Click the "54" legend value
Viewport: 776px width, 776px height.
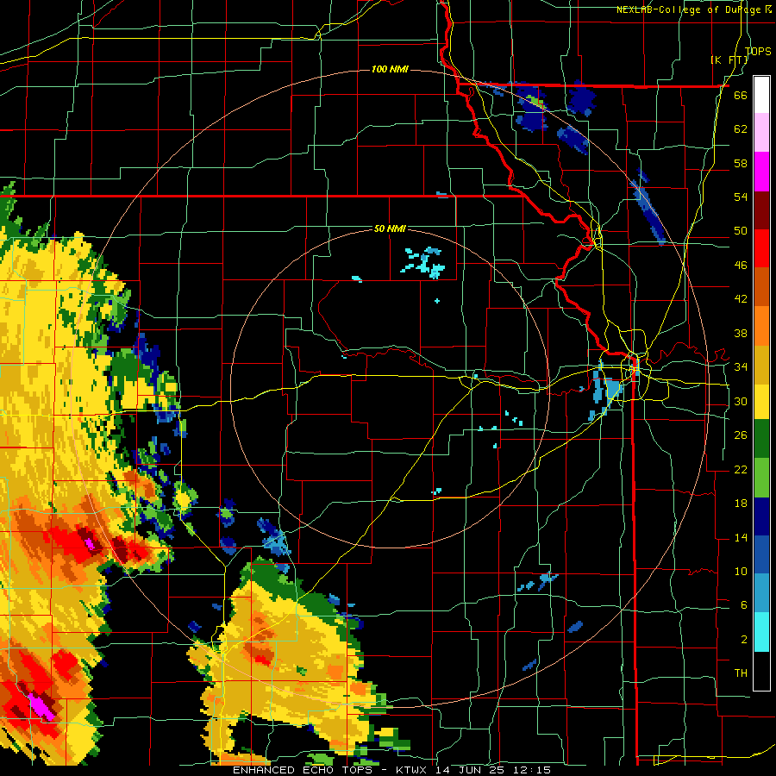point(741,197)
